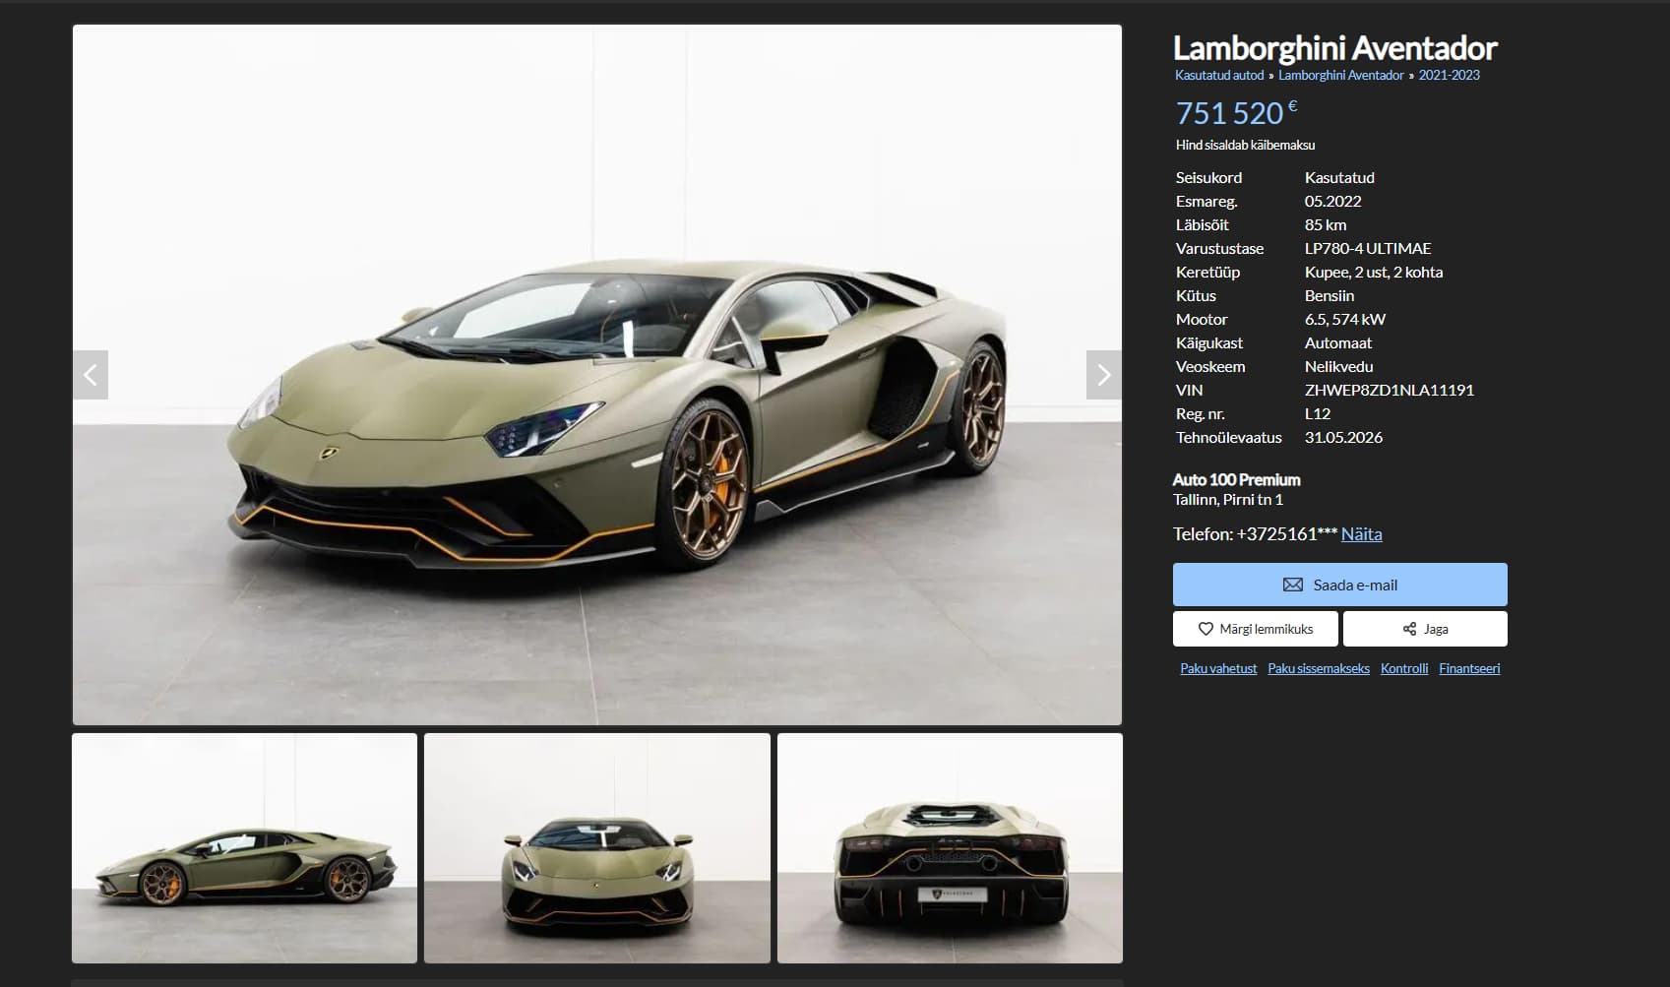Click the condition value Kasutatud
Image resolution: width=1670 pixels, height=987 pixels.
click(x=1339, y=177)
